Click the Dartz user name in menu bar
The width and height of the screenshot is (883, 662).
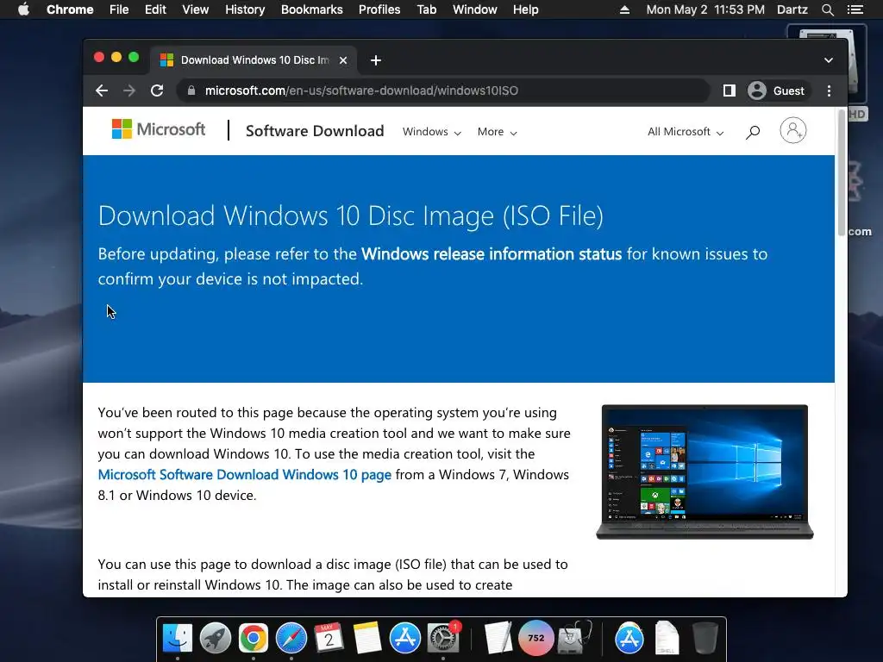pos(792,9)
